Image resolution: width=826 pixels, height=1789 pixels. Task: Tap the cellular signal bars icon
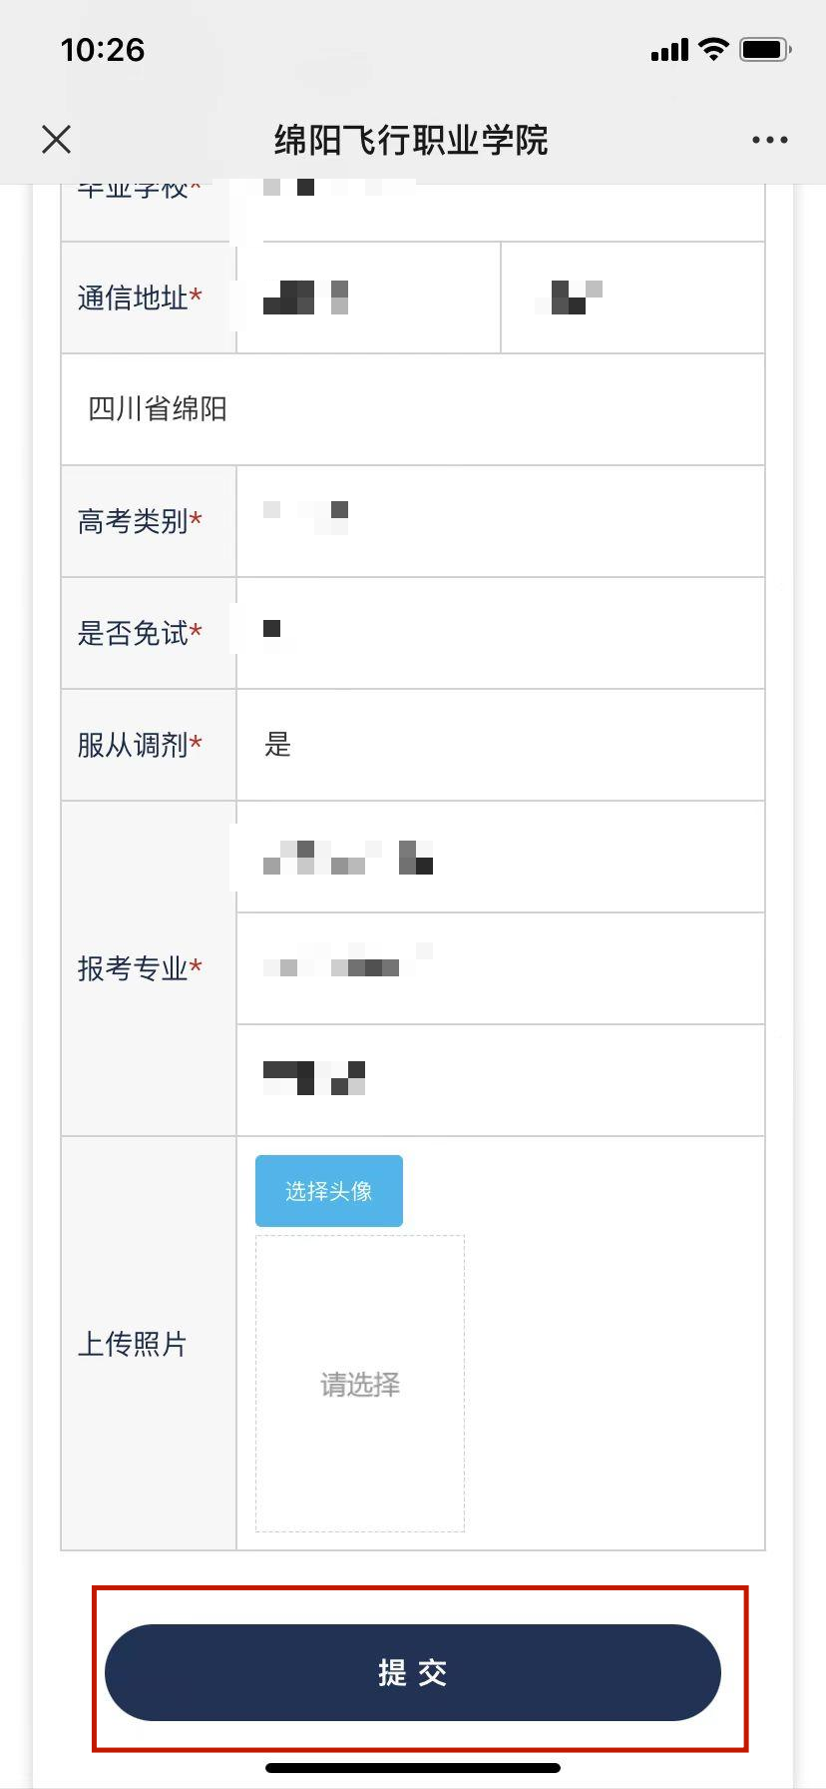(x=669, y=50)
